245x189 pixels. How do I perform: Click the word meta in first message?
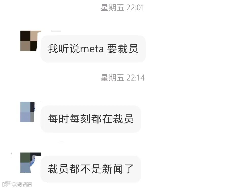pyautogui.click(x=92, y=49)
